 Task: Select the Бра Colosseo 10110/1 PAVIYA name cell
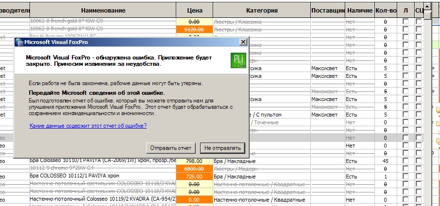click(x=103, y=161)
